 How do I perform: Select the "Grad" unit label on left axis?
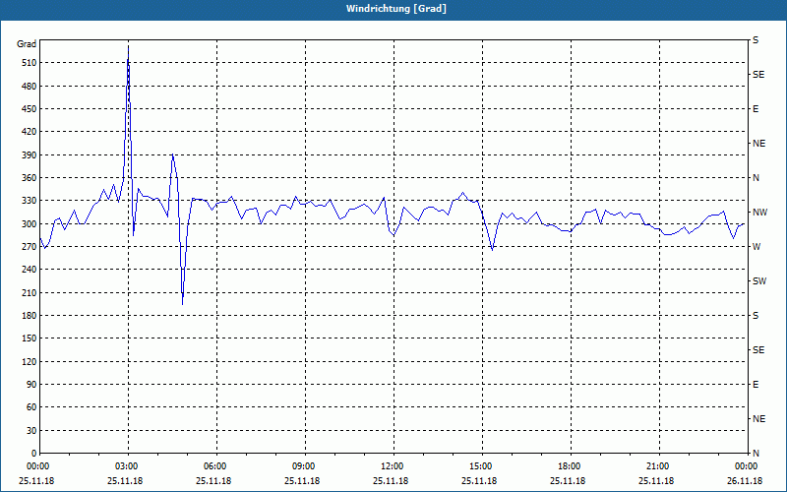(x=27, y=44)
